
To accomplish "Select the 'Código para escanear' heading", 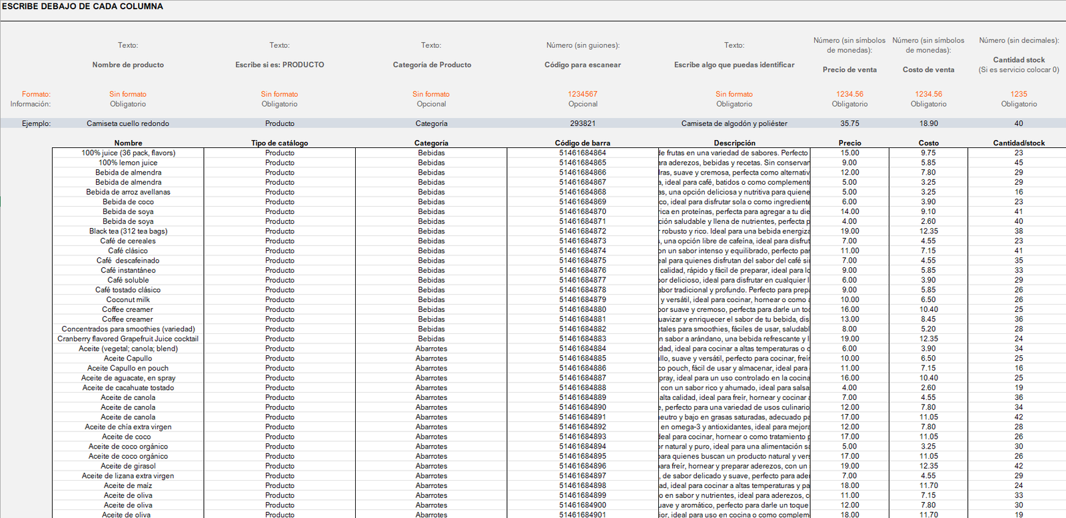I will pos(583,65).
